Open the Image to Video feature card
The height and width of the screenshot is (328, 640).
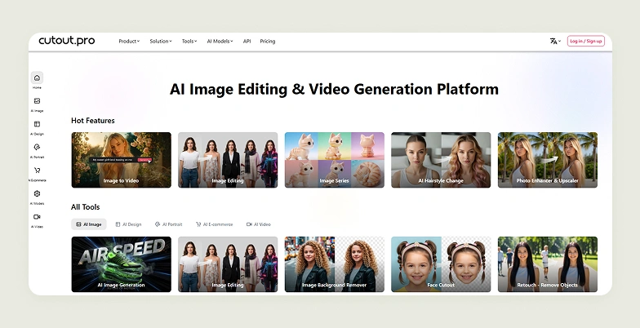click(121, 160)
